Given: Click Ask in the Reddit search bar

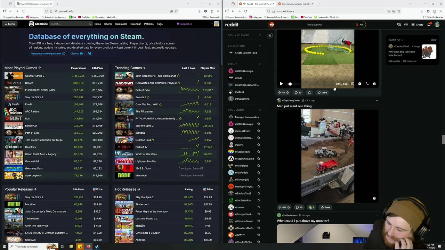Looking at the screenshot, I should (360, 25).
